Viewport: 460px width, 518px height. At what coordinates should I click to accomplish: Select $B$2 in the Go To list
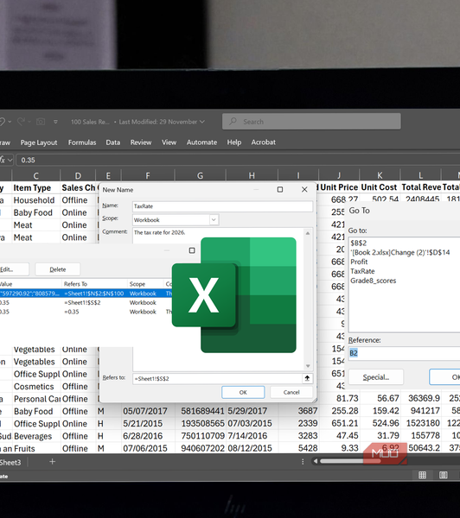pyautogui.click(x=359, y=243)
